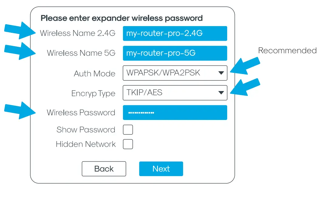Expand the Encryp Type TKIP/AES dropdown
The height and width of the screenshot is (197, 321).
tap(175, 93)
